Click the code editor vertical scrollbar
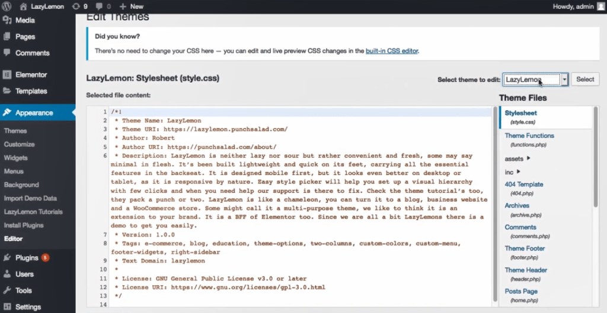Viewport: 607px width, 313px height. [495, 205]
